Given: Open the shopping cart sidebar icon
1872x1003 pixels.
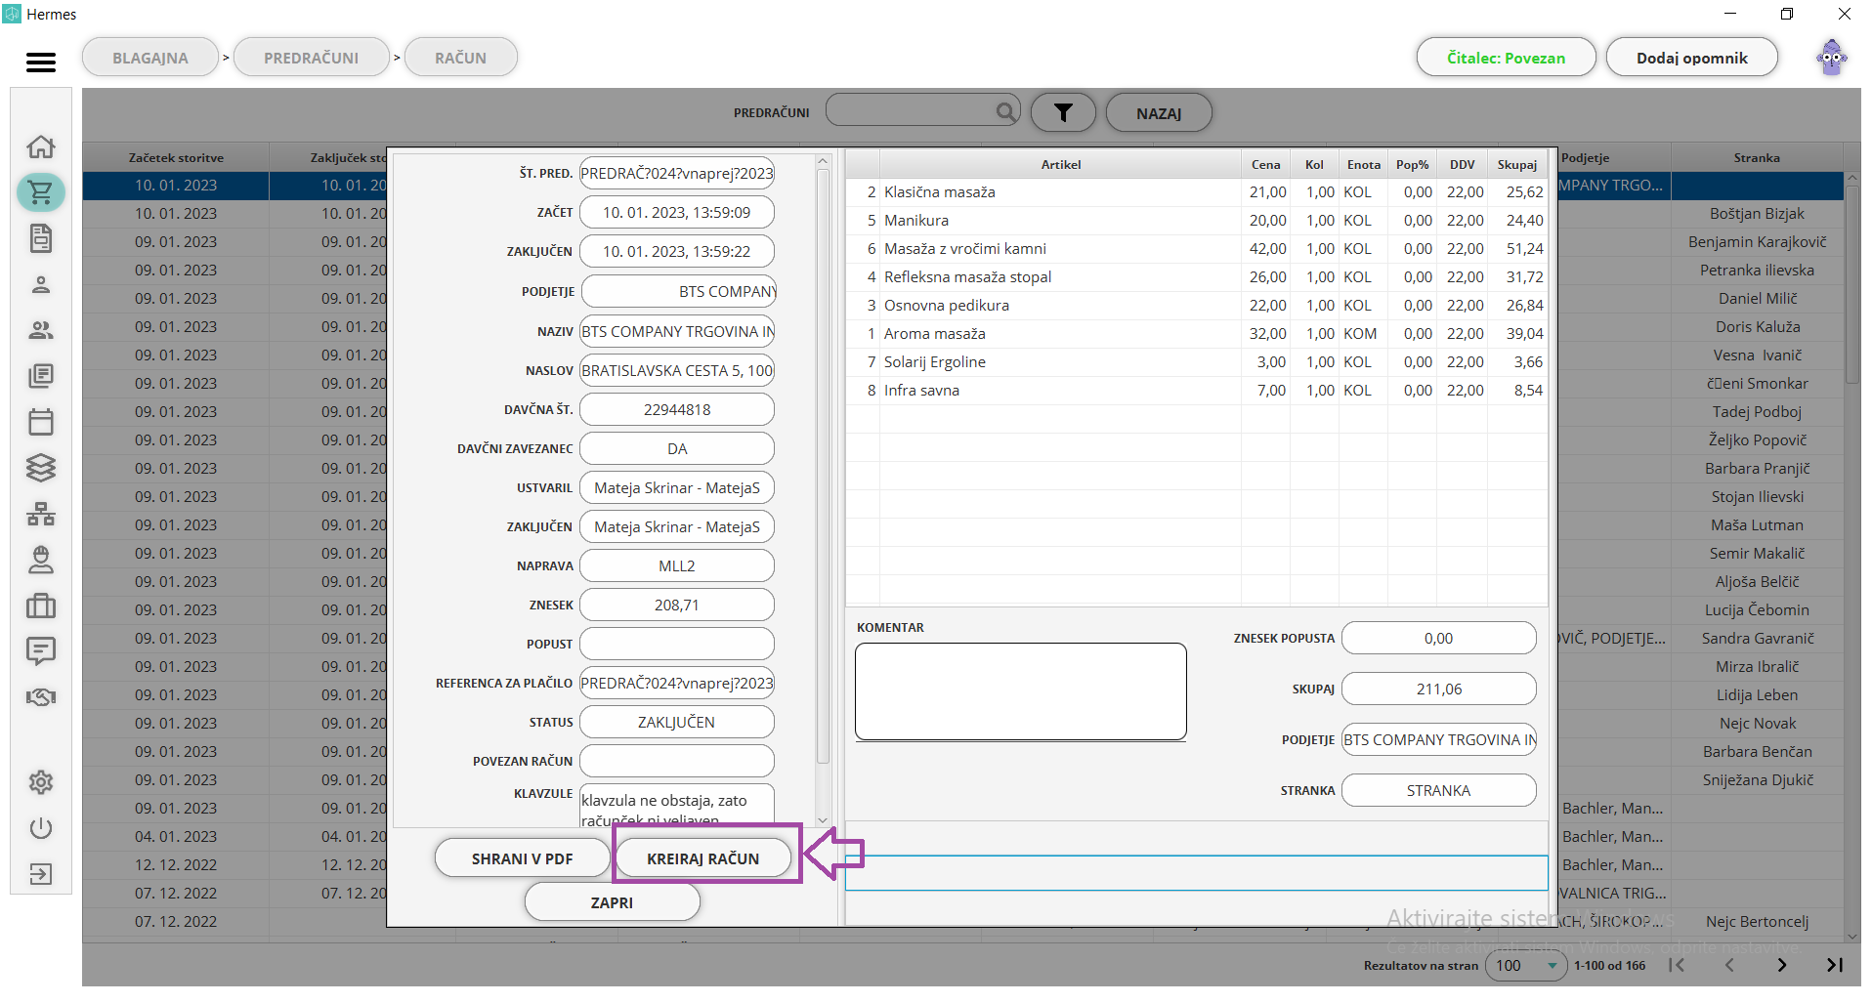Looking at the screenshot, I should [41, 192].
